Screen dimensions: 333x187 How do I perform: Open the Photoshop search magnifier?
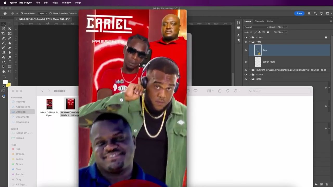tap(315, 13)
